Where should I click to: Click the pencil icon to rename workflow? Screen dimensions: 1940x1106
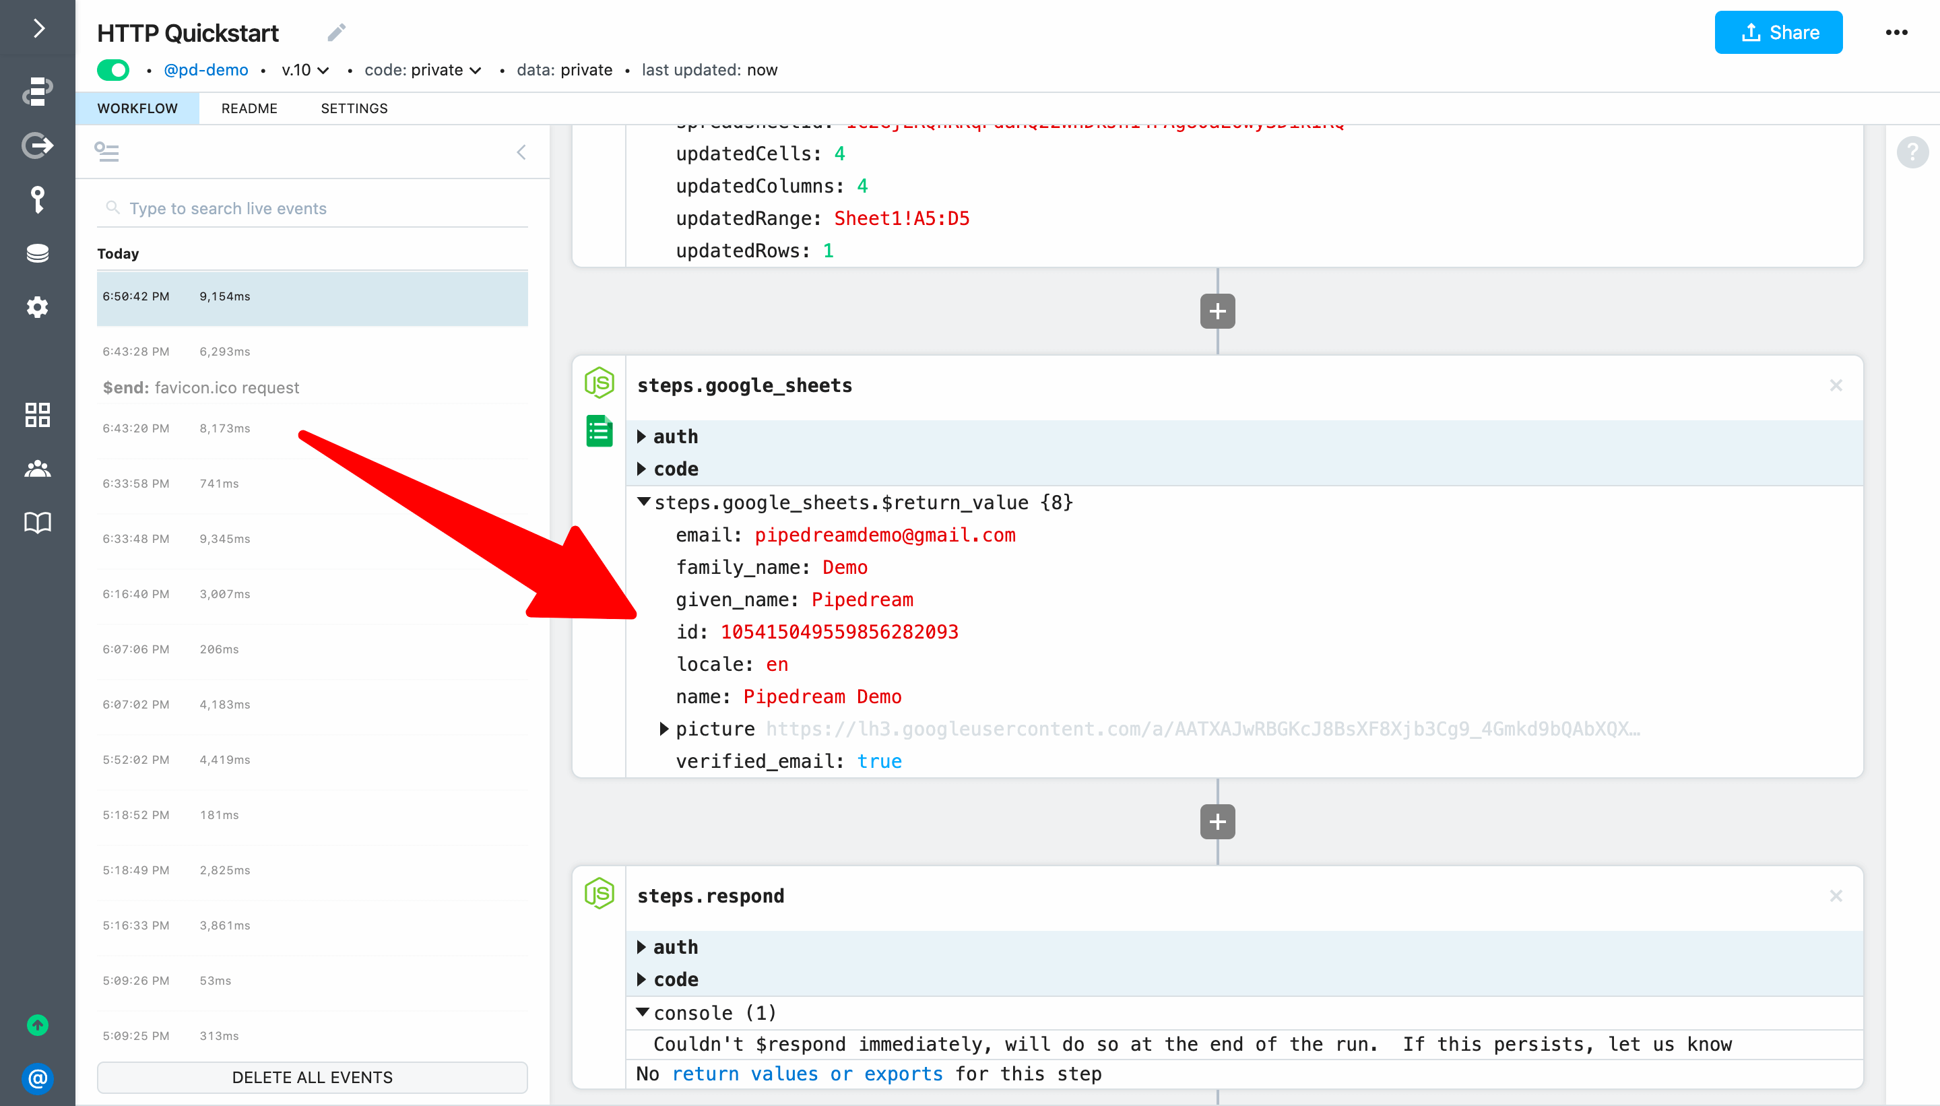[x=337, y=32]
